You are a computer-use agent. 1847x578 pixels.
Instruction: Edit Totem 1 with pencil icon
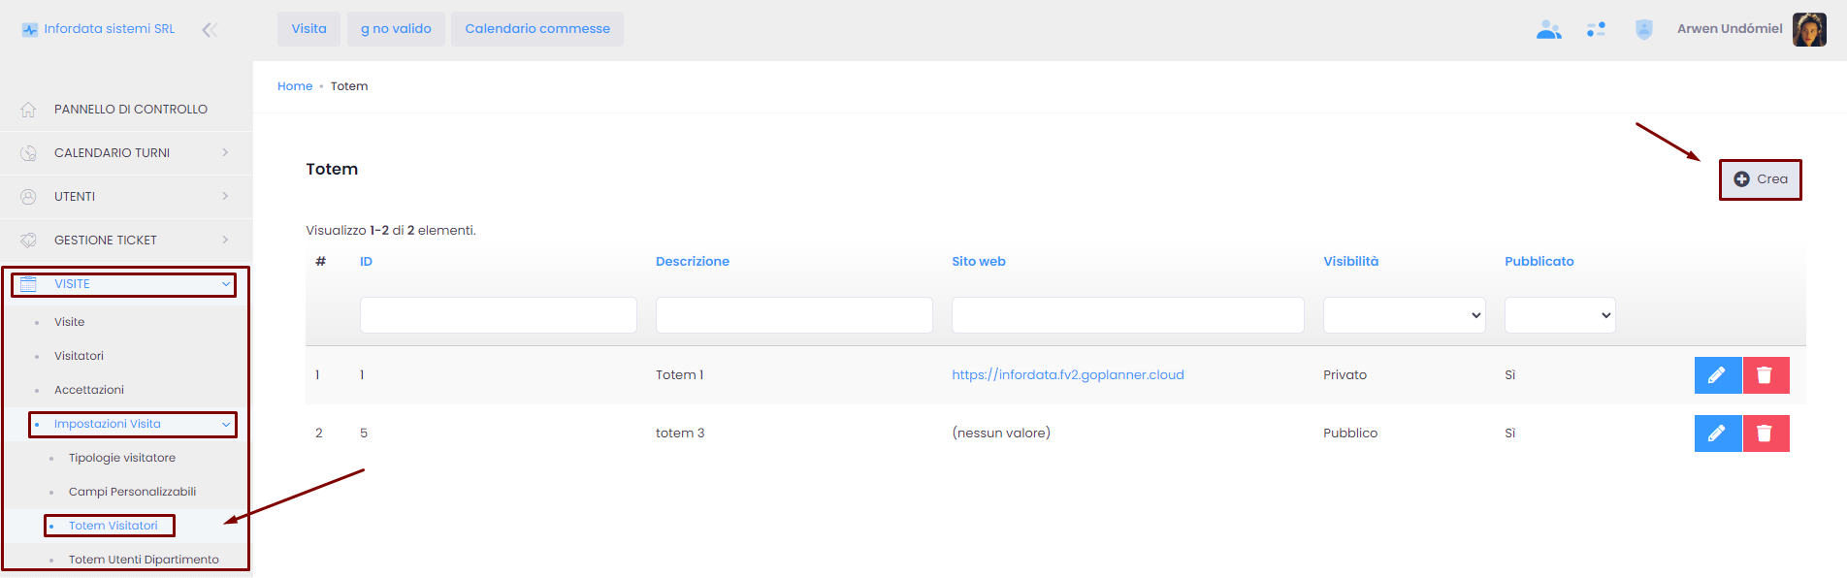(x=1717, y=375)
